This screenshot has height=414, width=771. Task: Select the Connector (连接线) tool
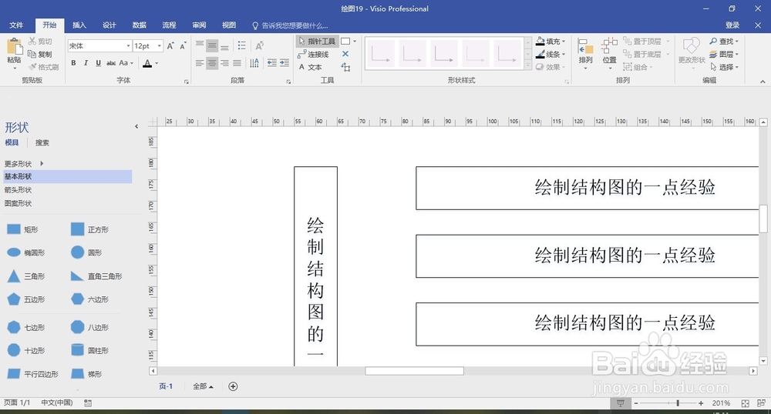tap(313, 54)
